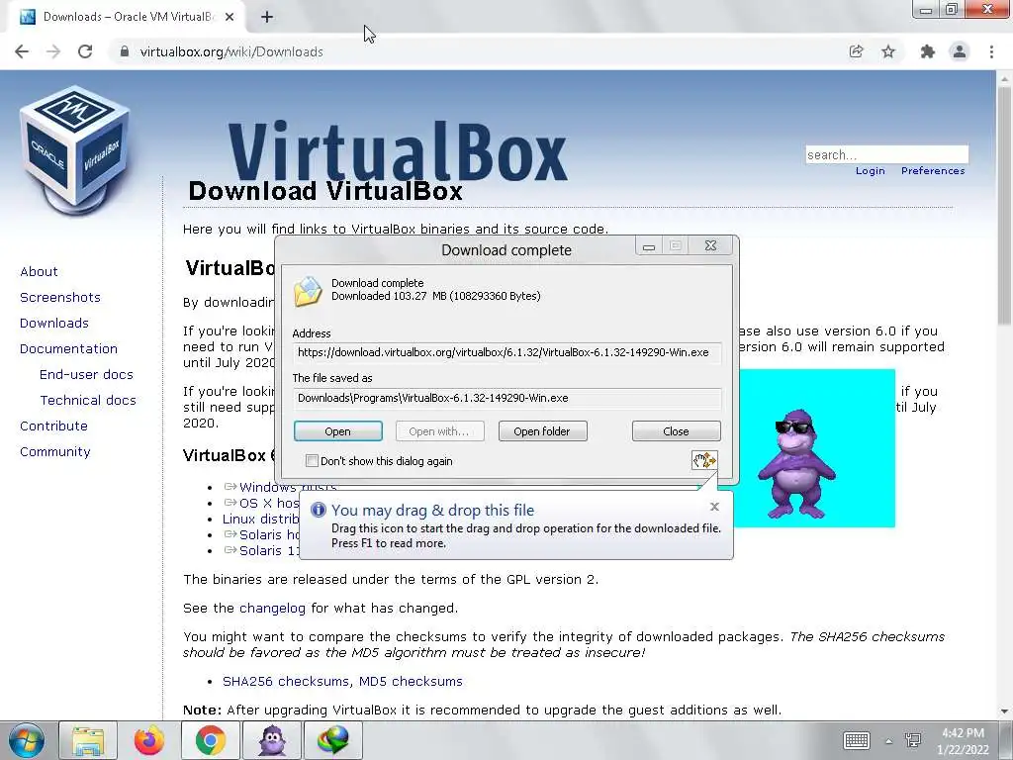Open the MD5 checksums link
This screenshot has height=760, width=1013.
pyautogui.click(x=411, y=681)
